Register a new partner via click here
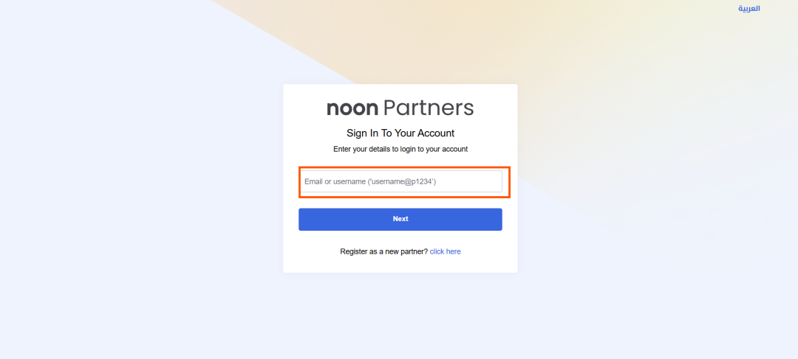The height and width of the screenshot is (359, 798). [x=446, y=251]
